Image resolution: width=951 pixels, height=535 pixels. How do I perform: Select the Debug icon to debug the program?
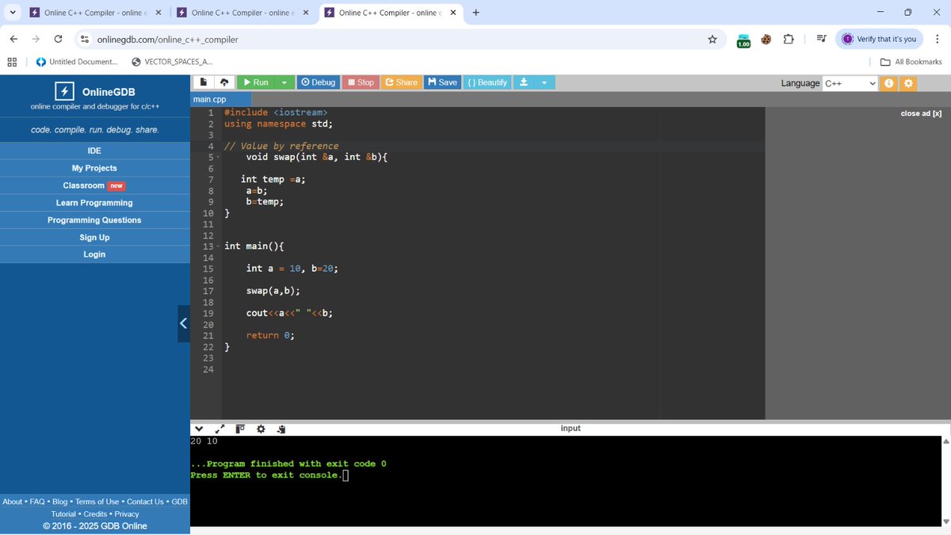pyautogui.click(x=318, y=82)
